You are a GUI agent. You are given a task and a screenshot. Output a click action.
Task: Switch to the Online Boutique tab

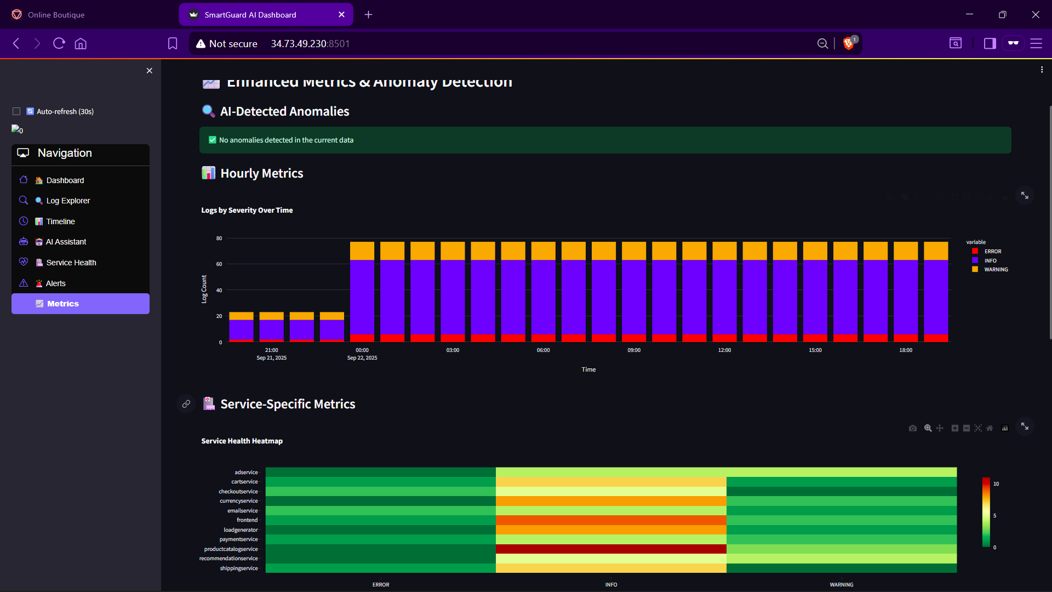point(56,15)
